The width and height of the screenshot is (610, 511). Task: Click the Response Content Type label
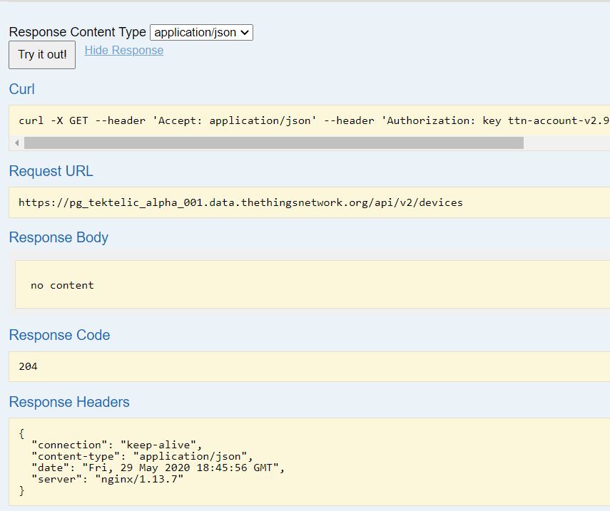click(x=77, y=32)
